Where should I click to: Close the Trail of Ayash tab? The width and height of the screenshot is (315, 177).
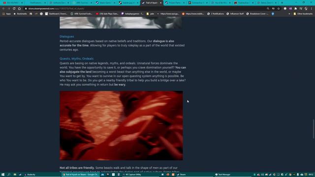pyautogui.click(x=161, y=3)
